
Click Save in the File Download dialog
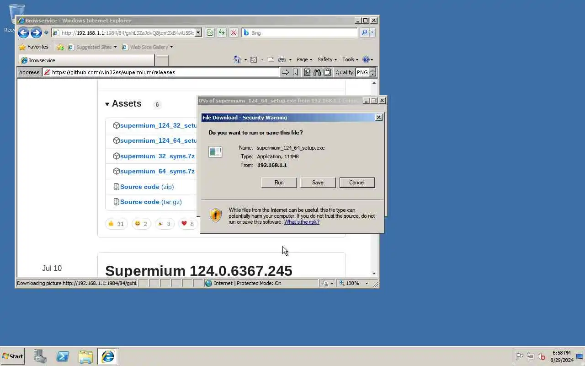tap(318, 183)
